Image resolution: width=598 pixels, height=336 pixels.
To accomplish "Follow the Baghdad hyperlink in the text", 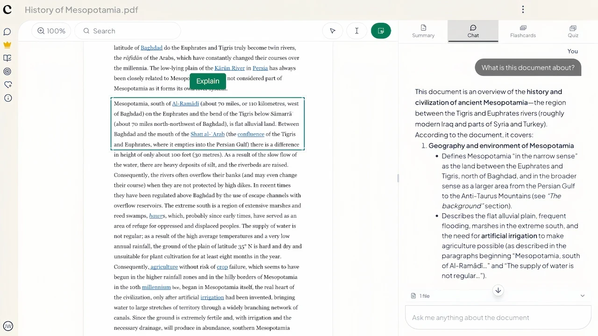I will tap(151, 48).
